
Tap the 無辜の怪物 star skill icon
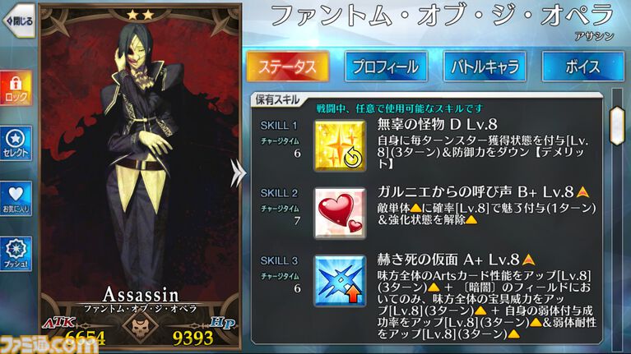click(x=340, y=146)
